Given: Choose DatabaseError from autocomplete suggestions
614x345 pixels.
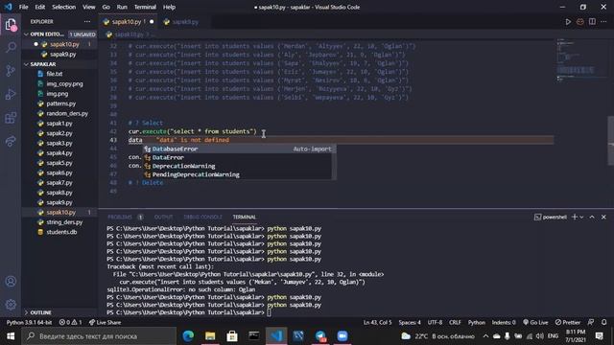Looking at the screenshot, I should [238, 149].
